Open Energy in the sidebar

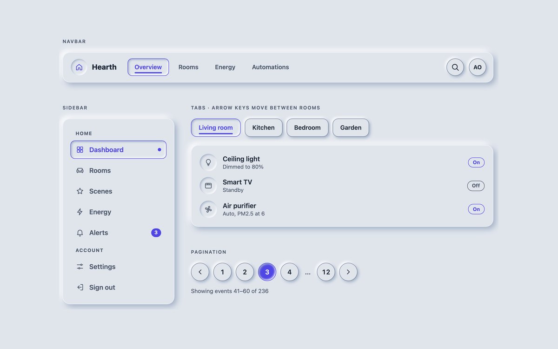click(x=119, y=212)
